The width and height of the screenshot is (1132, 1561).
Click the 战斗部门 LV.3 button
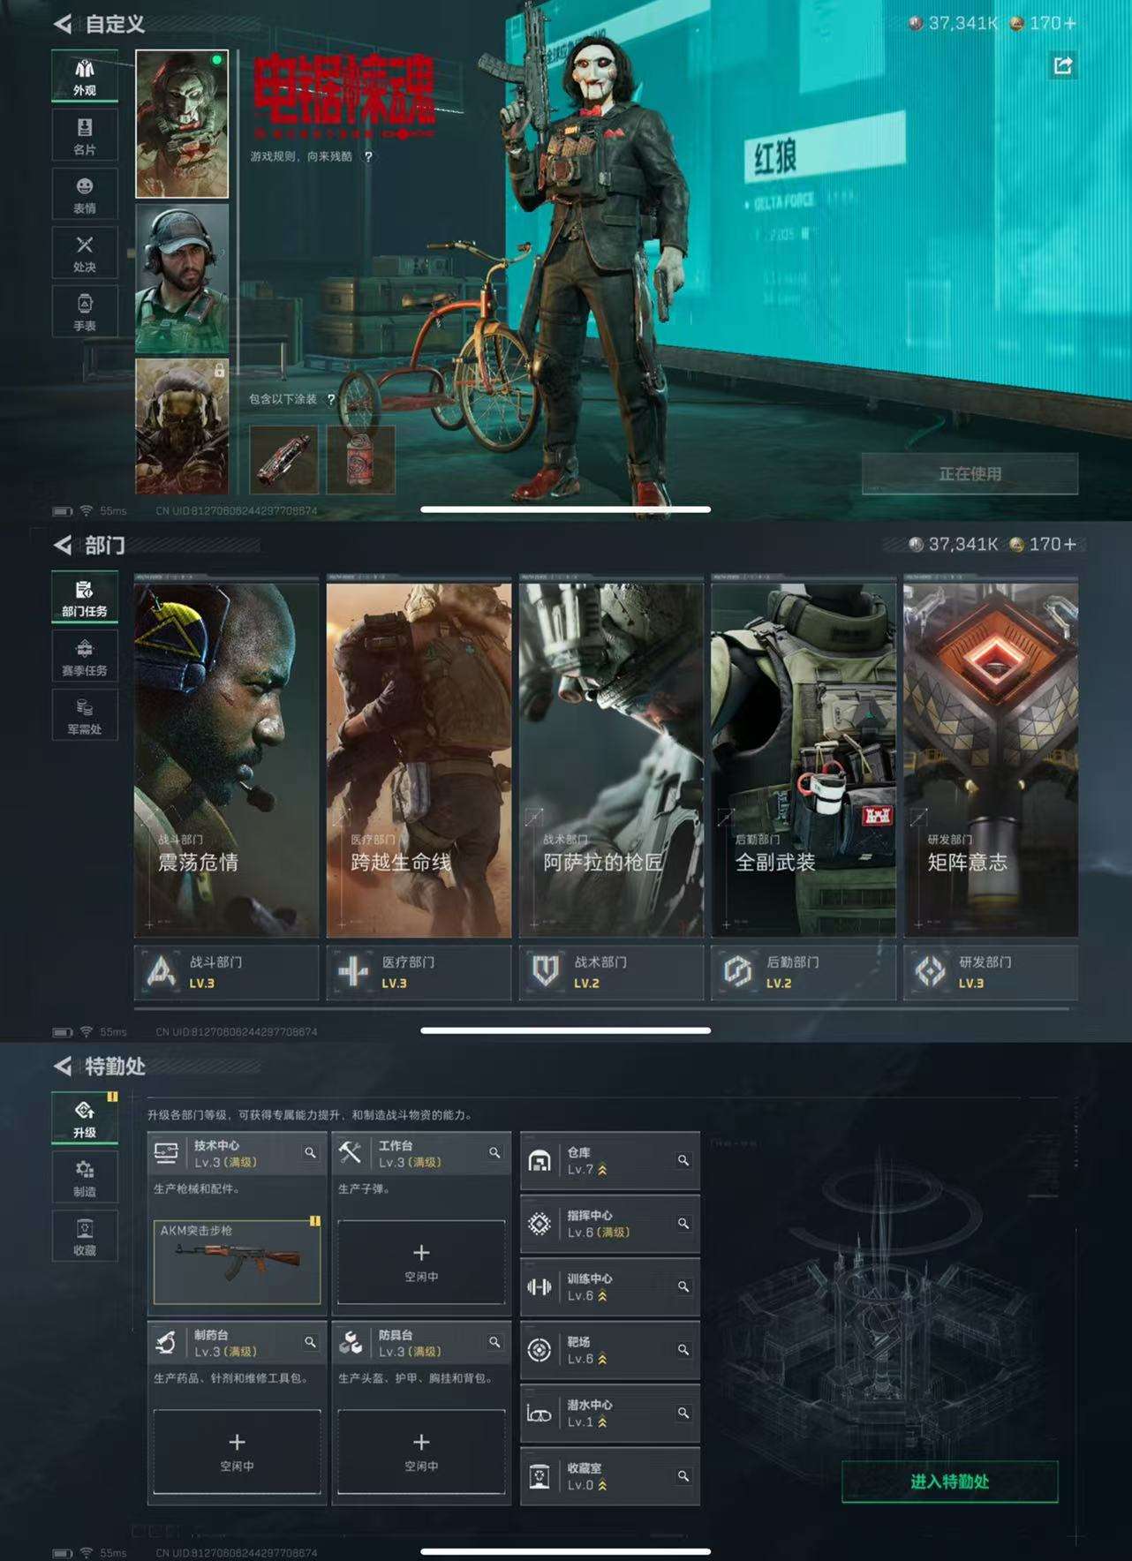tap(226, 972)
